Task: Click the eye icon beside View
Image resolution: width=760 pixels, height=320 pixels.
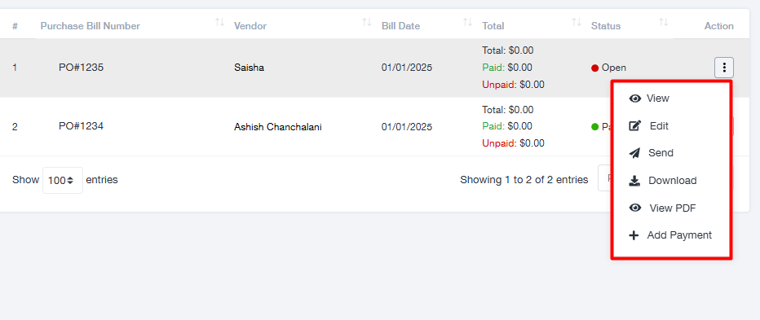Action: 635,99
